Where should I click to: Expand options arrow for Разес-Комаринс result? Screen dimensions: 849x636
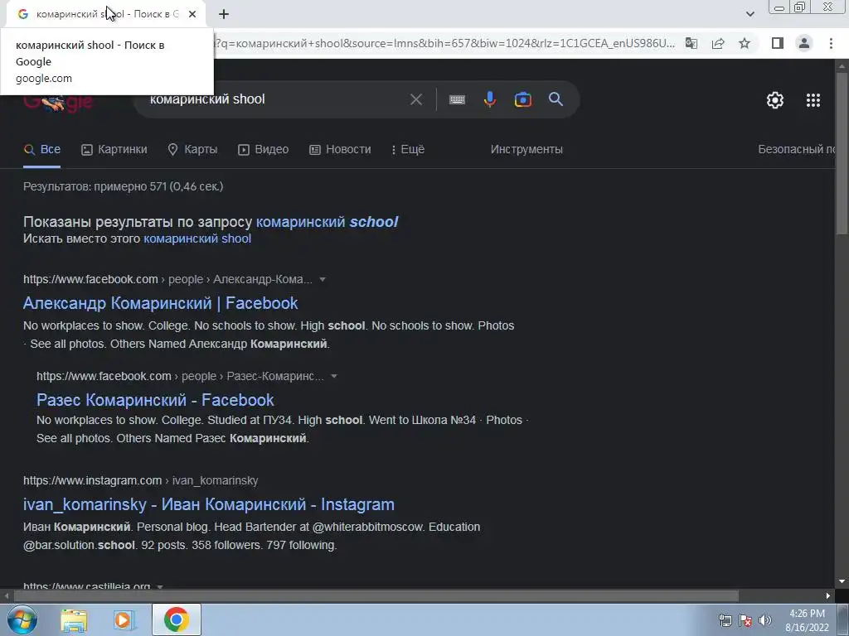tap(334, 377)
